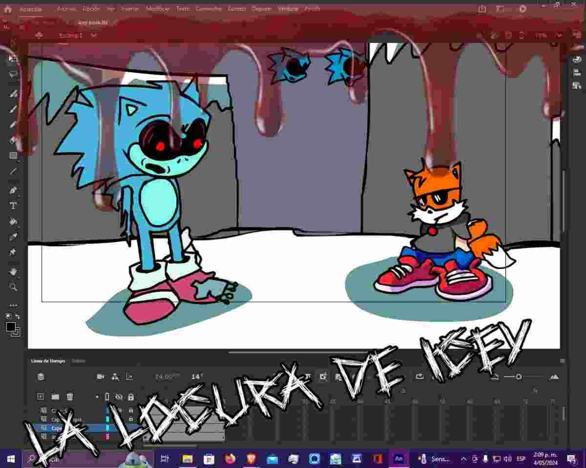Toggle the loop playback button
The height and width of the screenshot is (468, 586).
pyautogui.click(x=419, y=376)
